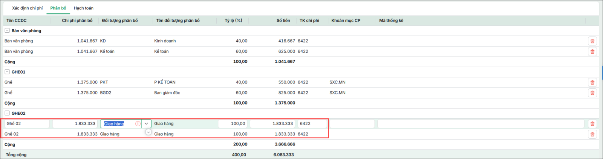Select the Phân bổ tab

click(58, 8)
